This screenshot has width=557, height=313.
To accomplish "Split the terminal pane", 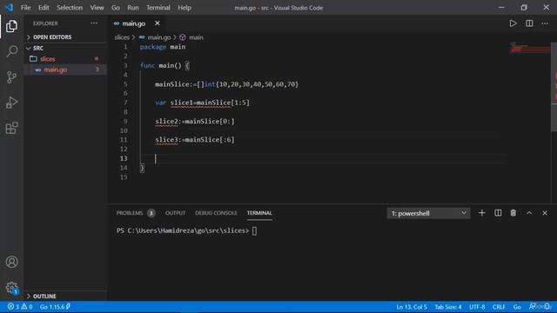I will [x=498, y=213].
